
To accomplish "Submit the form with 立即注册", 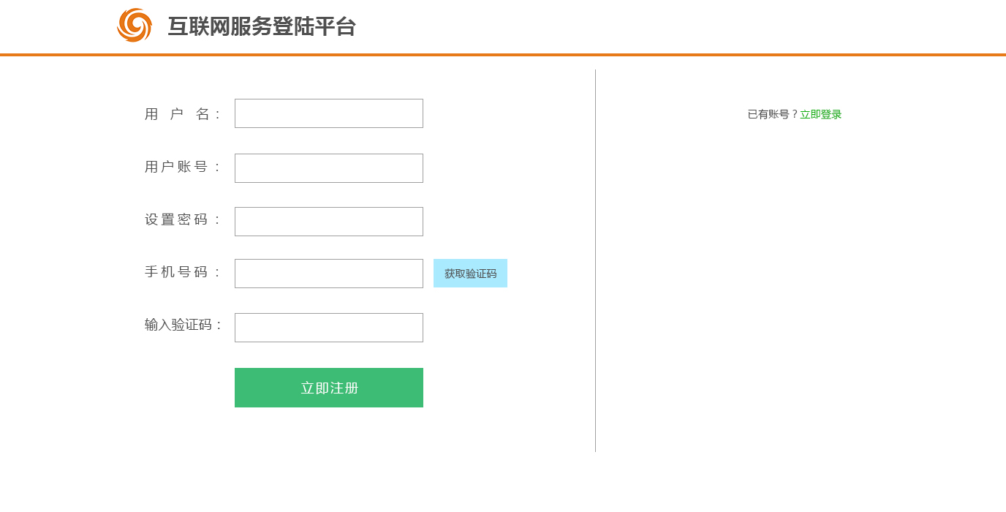I will tap(329, 388).
